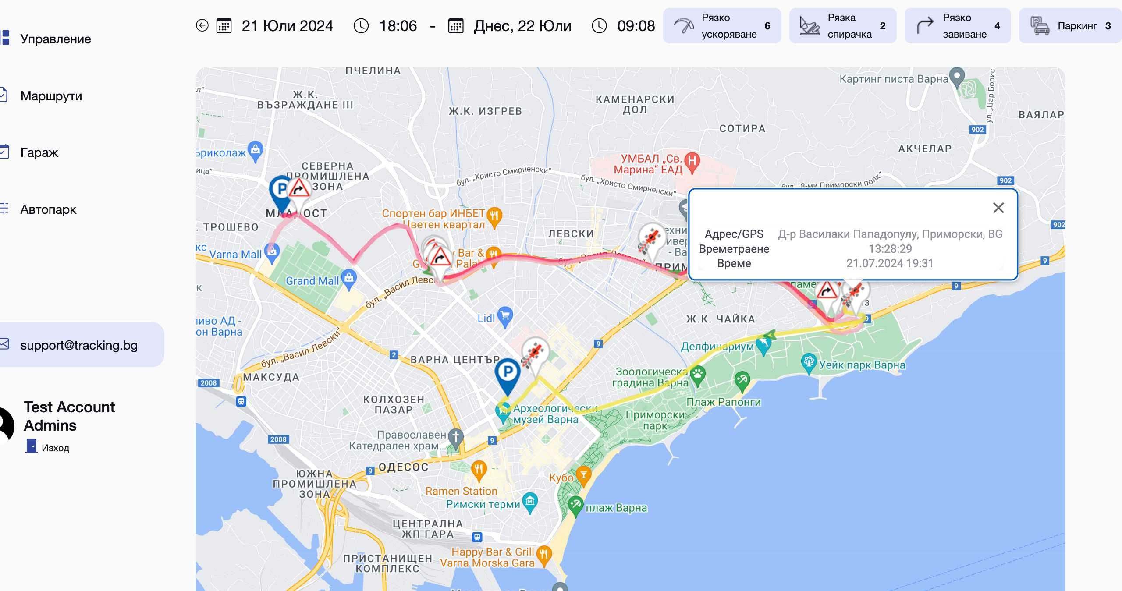Select the end time 09:08
The image size is (1122, 591).
636,26
